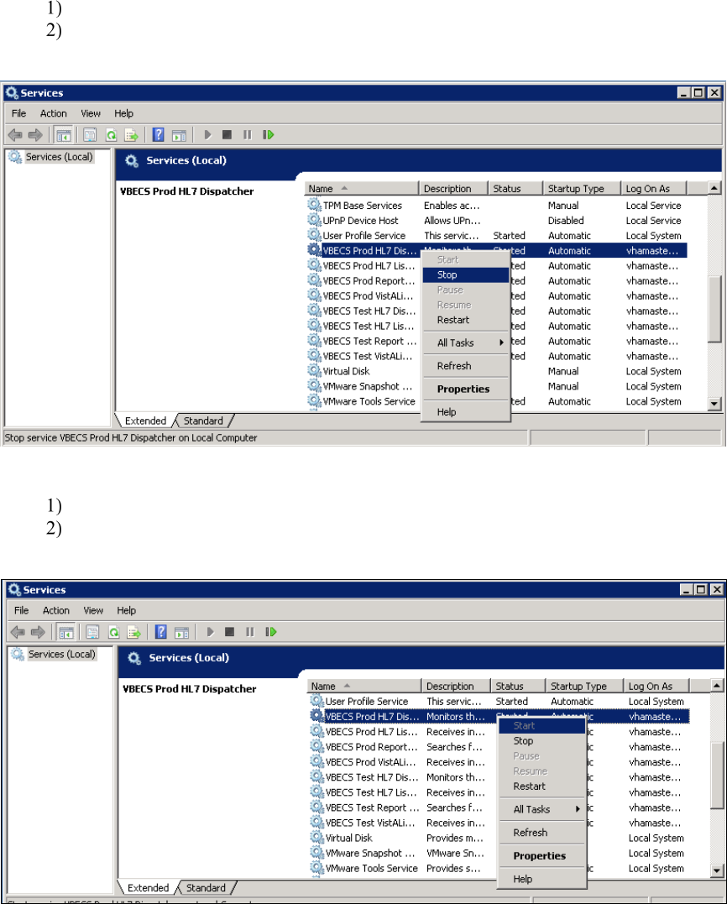The image size is (727, 904).
Task: Select VBECS Prod Report row in lower window
Action: pos(499,746)
